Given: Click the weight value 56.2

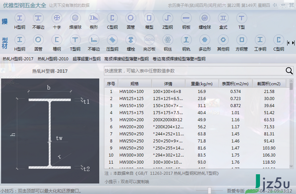Looking at the screenshot, I should click(202, 127).
